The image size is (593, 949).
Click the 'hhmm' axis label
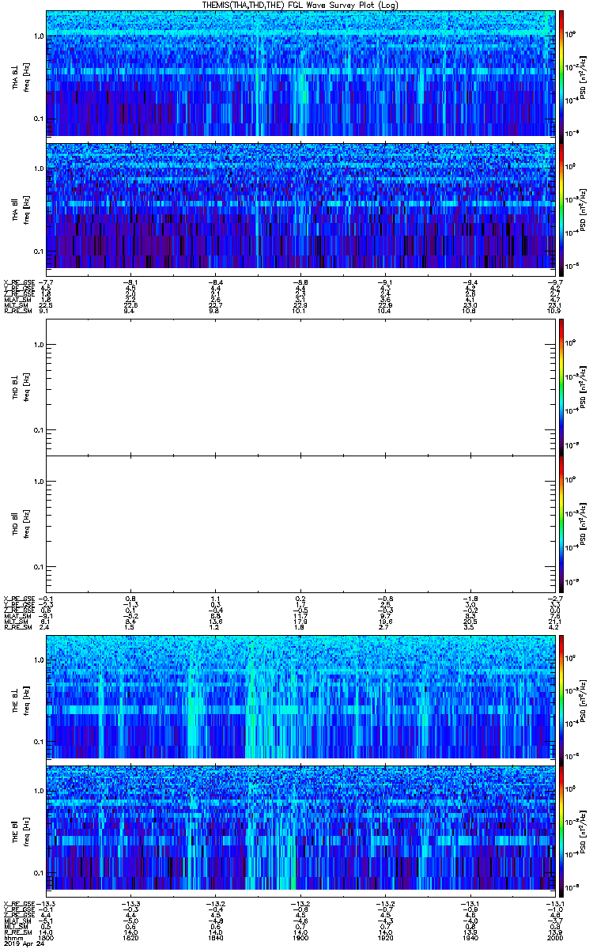click(12, 937)
